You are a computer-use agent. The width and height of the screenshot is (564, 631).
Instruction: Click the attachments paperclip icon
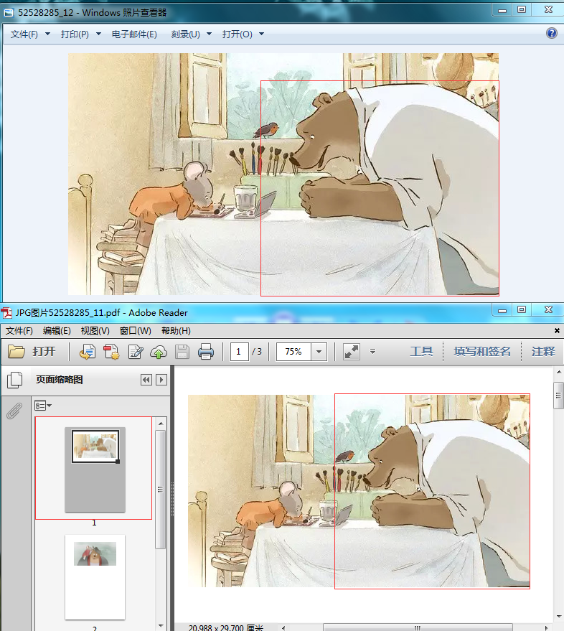14,411
